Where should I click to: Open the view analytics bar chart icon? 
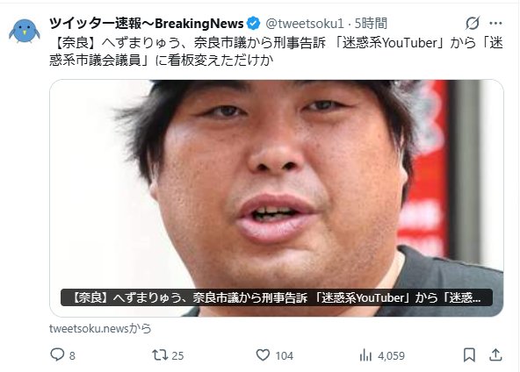[365, 355]
